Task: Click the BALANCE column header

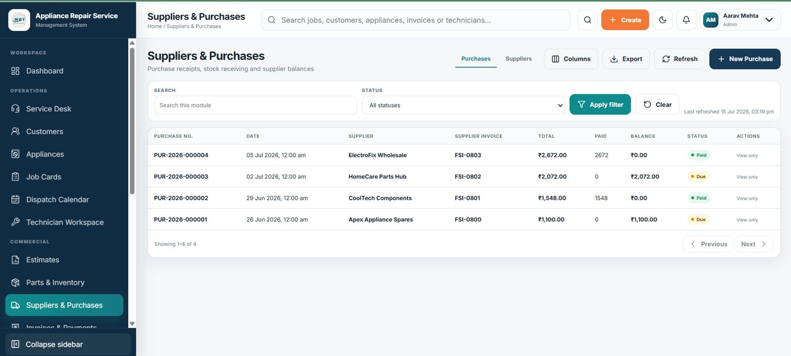Action: (643, 136)
